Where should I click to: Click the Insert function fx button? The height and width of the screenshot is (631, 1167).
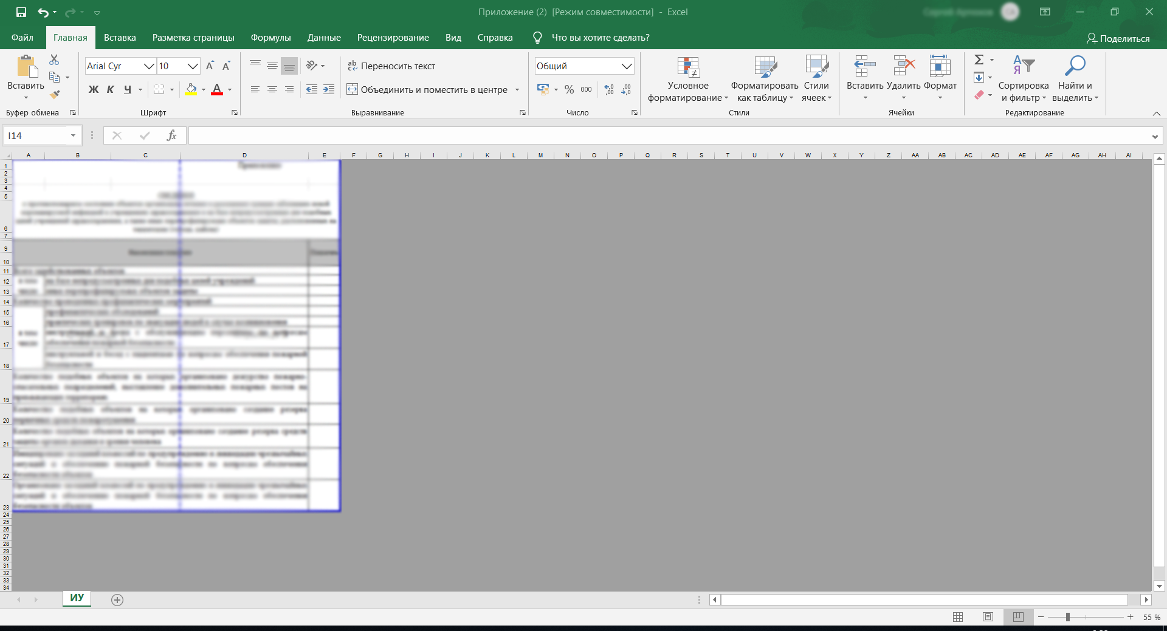tap(171, 135)
